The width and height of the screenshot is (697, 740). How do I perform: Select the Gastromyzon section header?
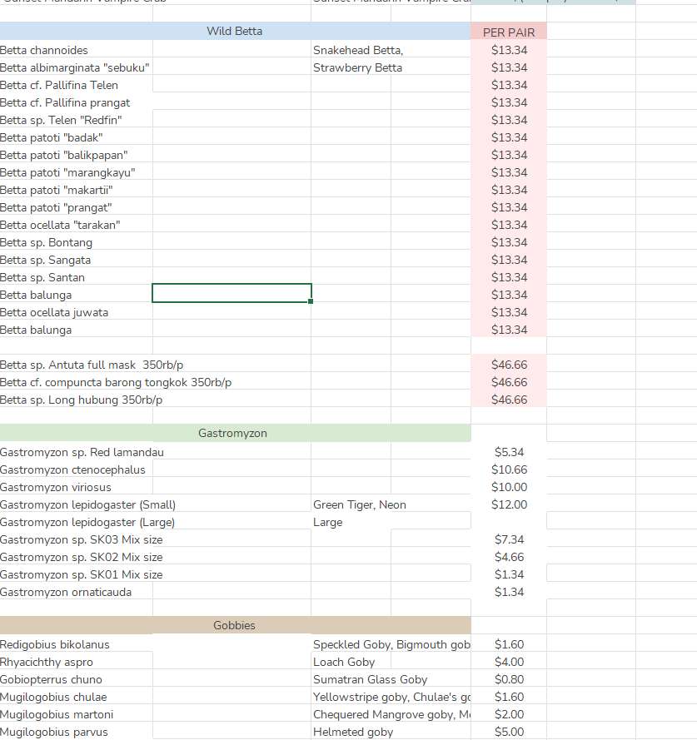click(233, 433)
